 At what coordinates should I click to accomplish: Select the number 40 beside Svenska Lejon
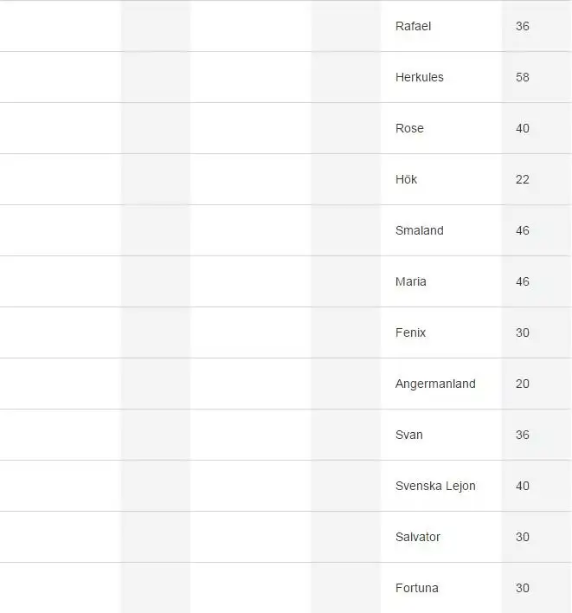click(x=522, y=486)
